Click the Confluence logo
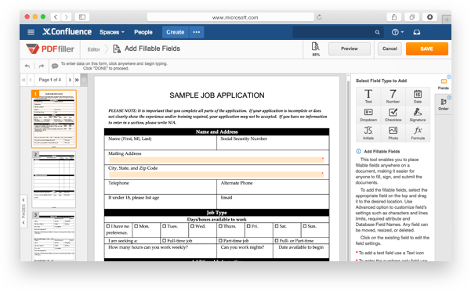This screenshot has width=471, height=291. click(x=67, y=32)
